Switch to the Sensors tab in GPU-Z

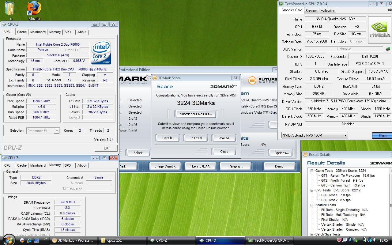[311, 10]
